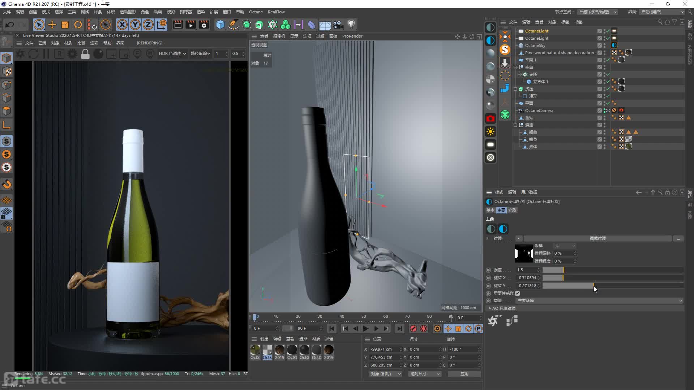
Task: Open the HDR 色调映 dropdown
Action: coord(172,53)
